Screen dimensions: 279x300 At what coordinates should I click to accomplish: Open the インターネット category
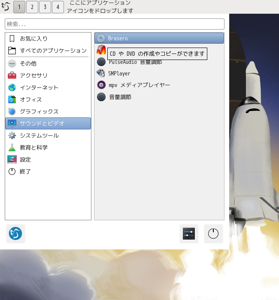(48, 87)
